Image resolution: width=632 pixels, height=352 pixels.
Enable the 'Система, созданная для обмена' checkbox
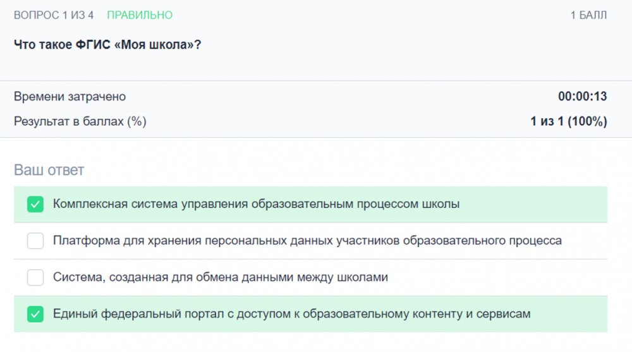[x=35, y=277]
